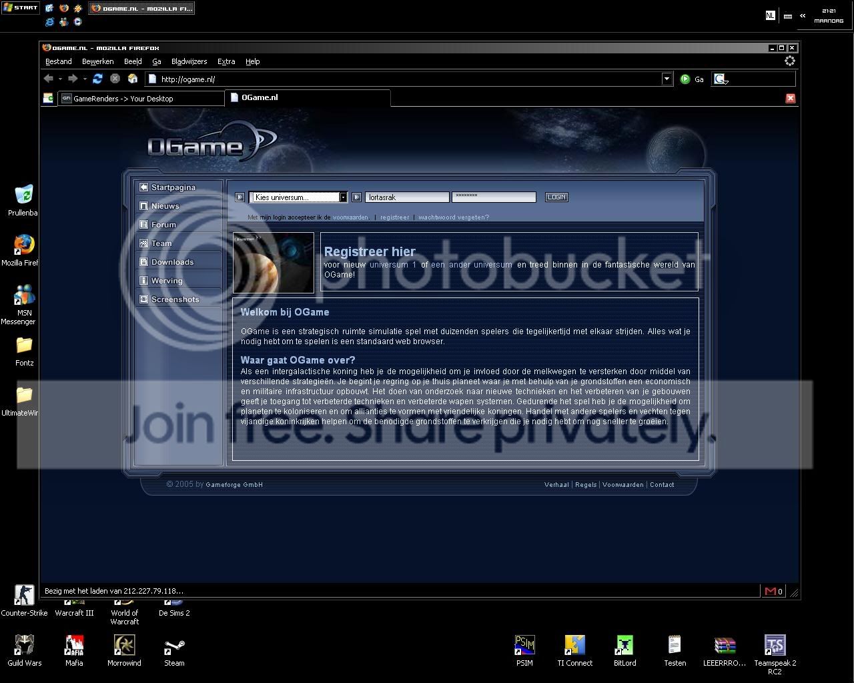Click the Verhaal footer link

(x=556, y=485)
